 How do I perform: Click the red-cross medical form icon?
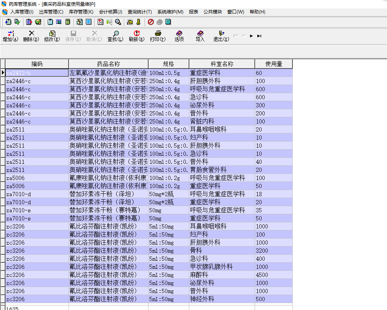click(x=100, y=22)
